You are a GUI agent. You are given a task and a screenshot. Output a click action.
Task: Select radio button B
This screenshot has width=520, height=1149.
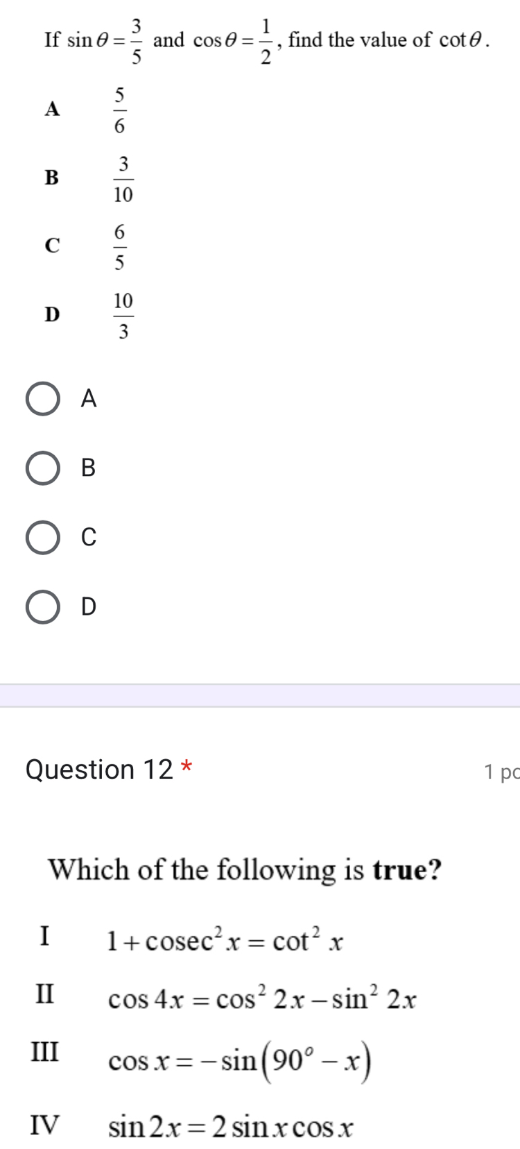(x=43, y=468)
